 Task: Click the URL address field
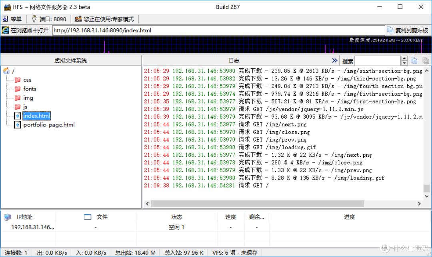click(218, 30)
